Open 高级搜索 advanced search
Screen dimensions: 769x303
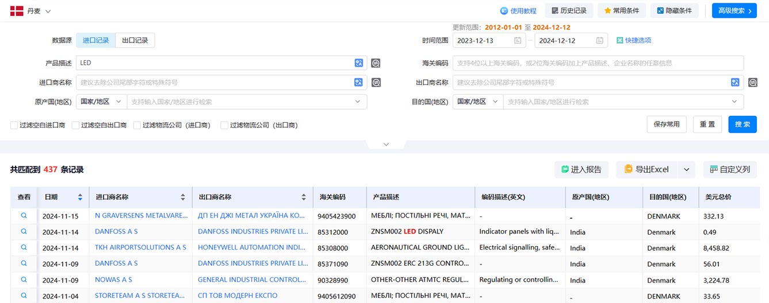pos(734,11)
